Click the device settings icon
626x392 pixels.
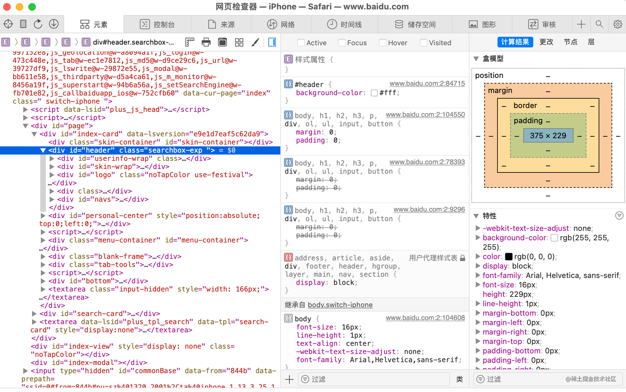(23, 24)
